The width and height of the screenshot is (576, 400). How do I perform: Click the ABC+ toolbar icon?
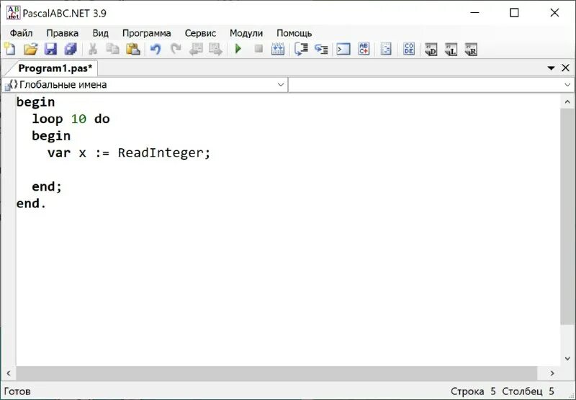[364, 49]
